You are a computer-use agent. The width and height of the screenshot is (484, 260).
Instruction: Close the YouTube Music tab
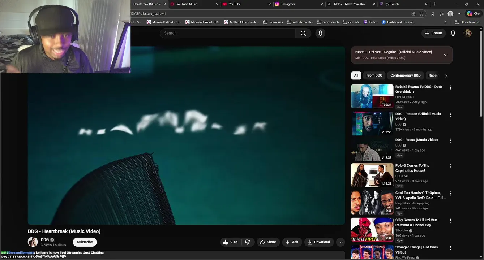pos(217,4)
